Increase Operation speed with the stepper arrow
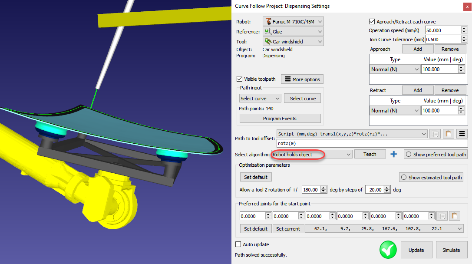This screenshot has width=472, height=264. (x=463, y=28)
